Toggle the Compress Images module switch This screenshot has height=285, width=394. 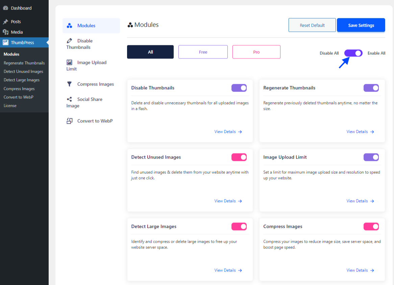click(x=371, y=227)
